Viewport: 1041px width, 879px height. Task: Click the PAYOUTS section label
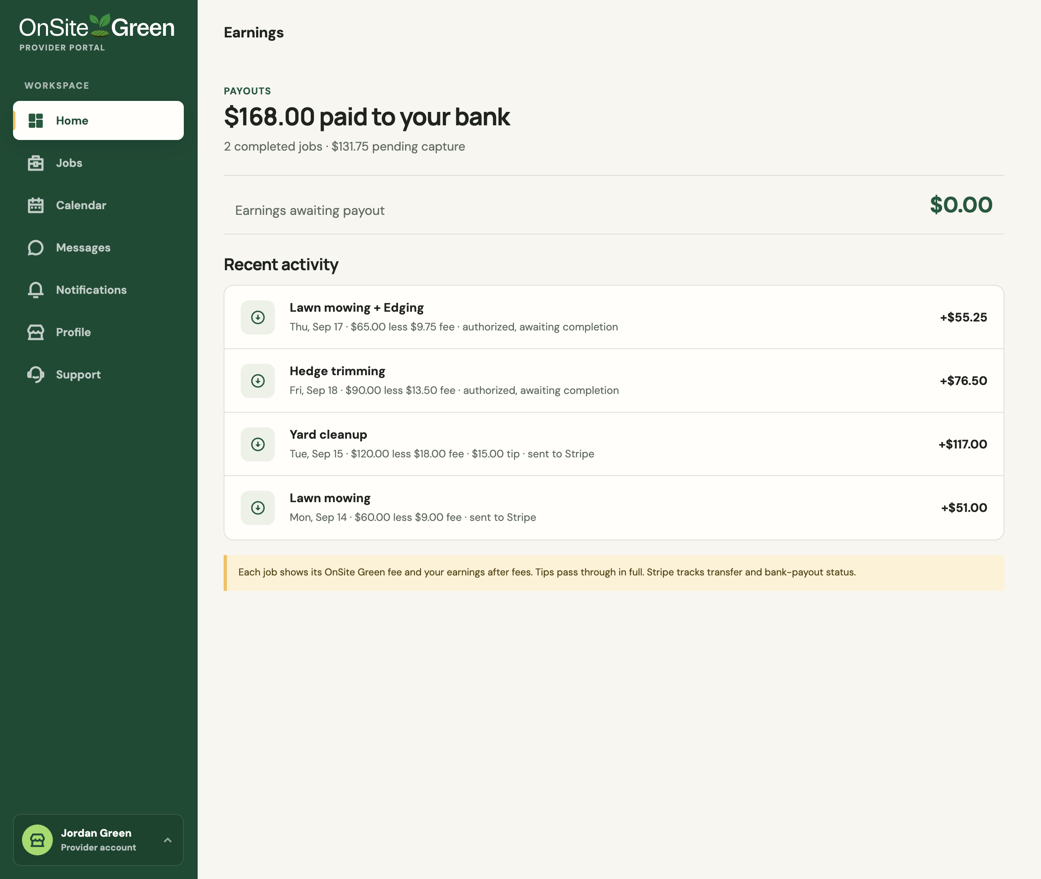point(247,91)
